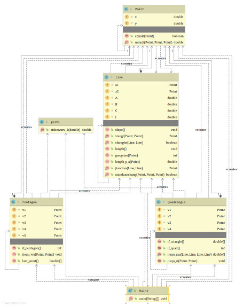Click the last_point() method name
Image resolution: width=243 pixels, height=307 pixels.
pyautogui.click(x=30, y=261)
